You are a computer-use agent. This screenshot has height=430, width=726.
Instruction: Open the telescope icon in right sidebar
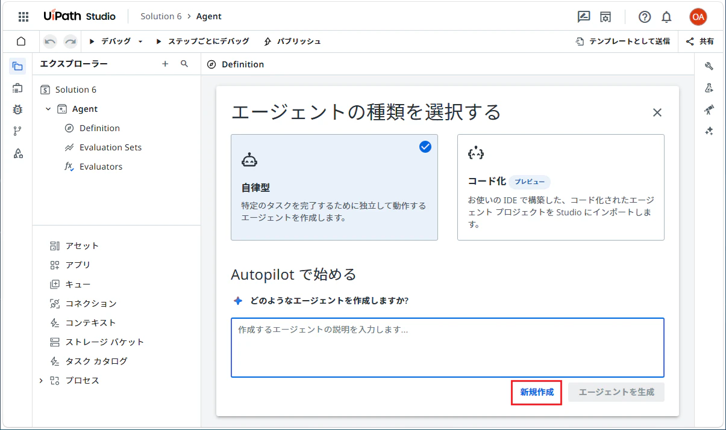709,109
